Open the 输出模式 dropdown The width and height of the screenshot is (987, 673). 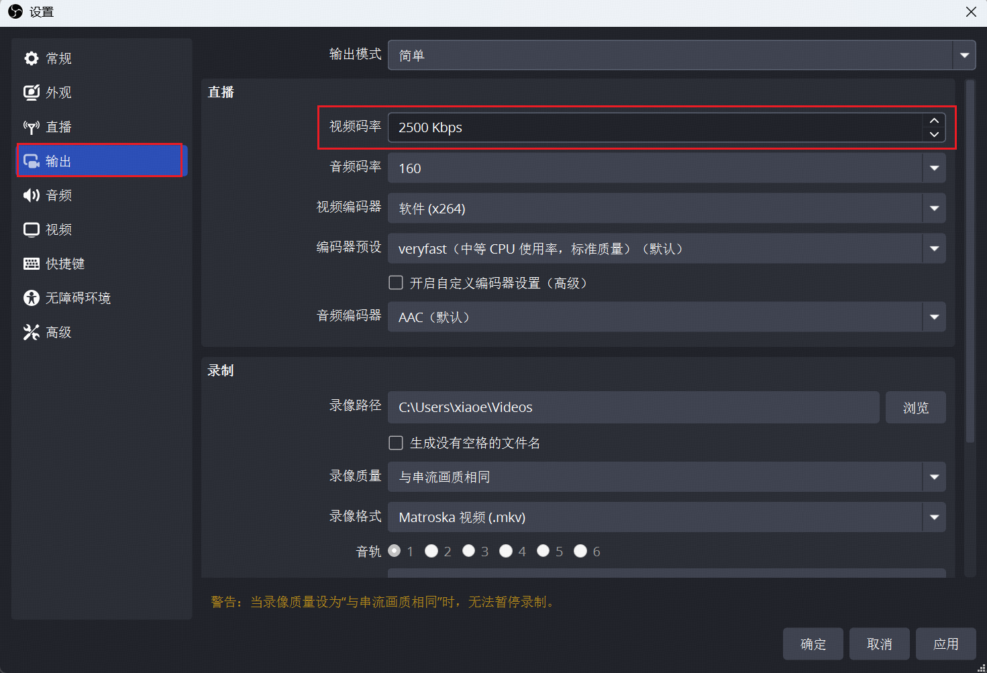[682, 55]
